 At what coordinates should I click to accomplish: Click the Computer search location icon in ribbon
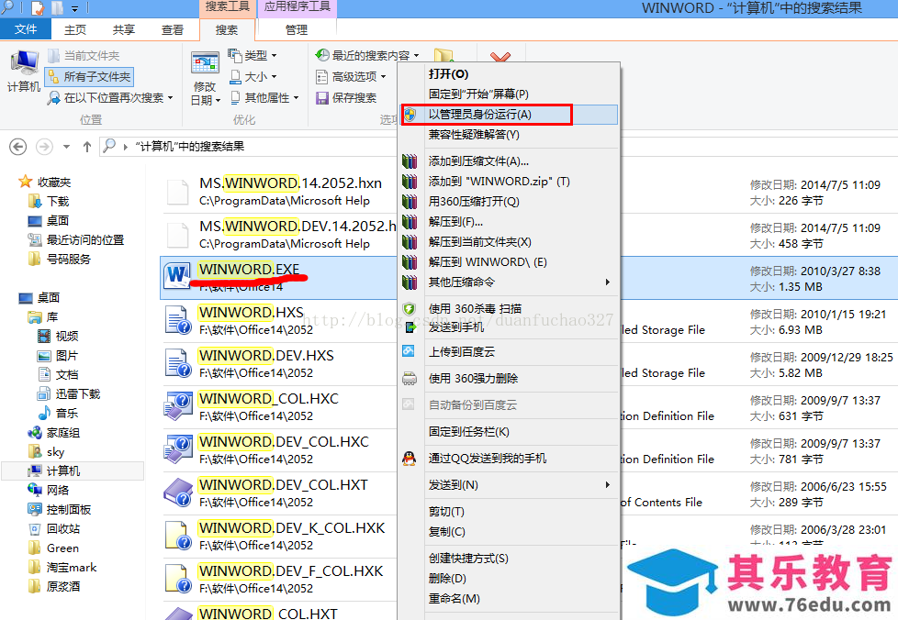pyautogui.click(x=24, y=72)
